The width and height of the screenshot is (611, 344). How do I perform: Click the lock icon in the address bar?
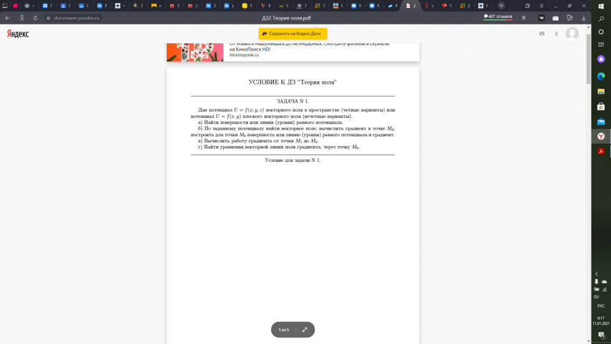tap(48, 18)
